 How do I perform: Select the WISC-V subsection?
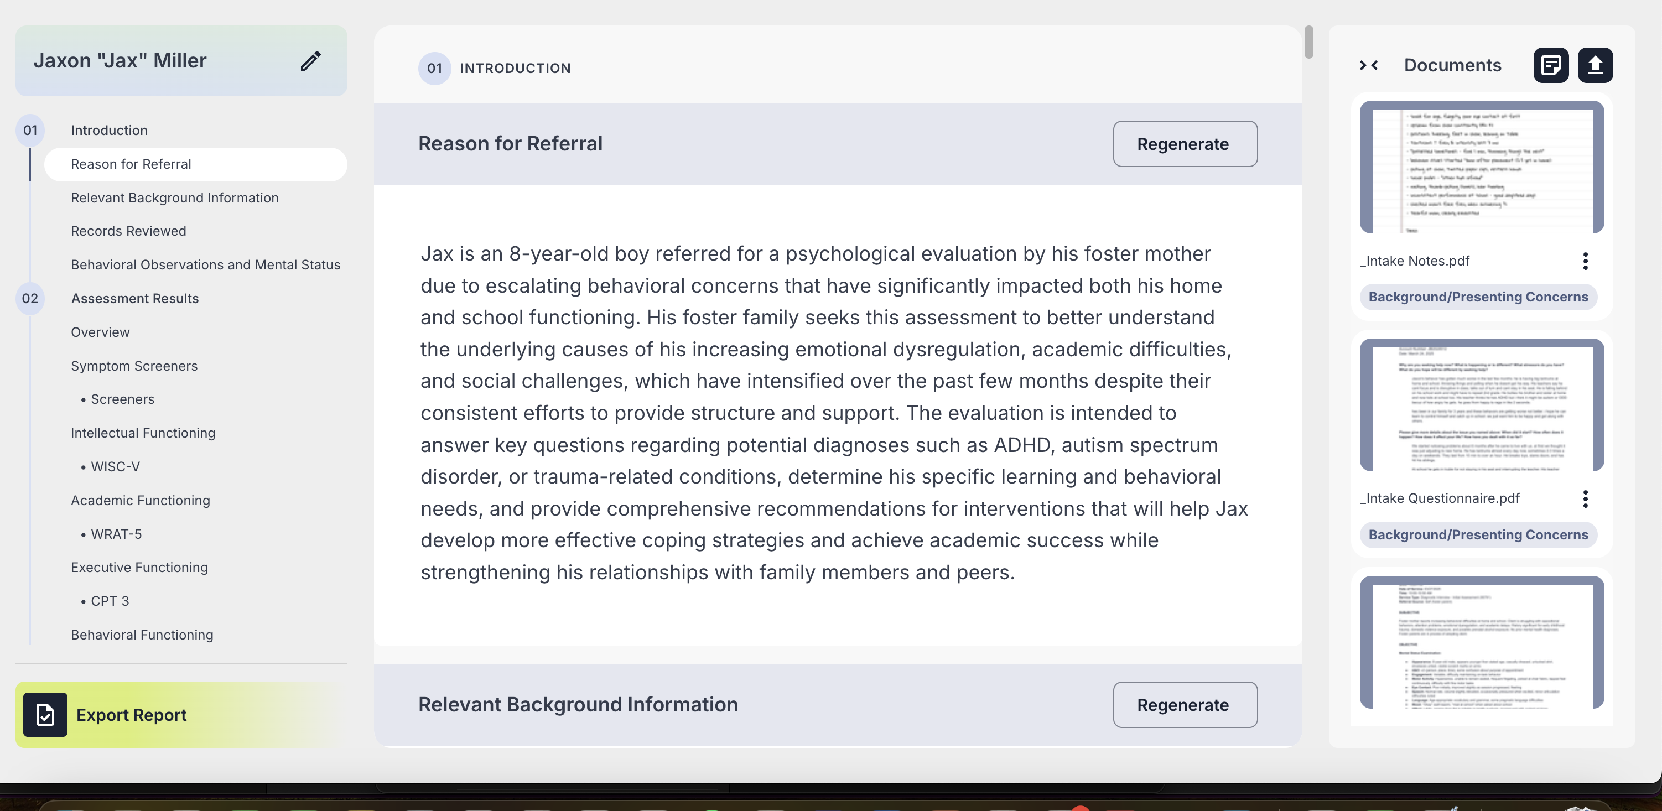point(115,466)
